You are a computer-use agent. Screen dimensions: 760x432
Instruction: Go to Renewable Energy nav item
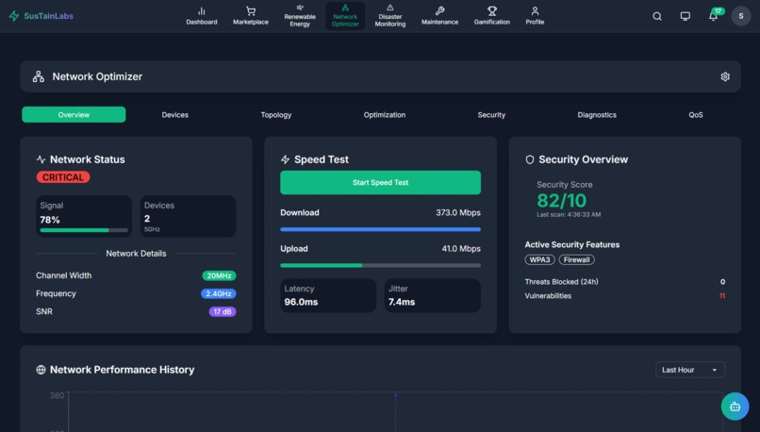[x=300, y=16]
